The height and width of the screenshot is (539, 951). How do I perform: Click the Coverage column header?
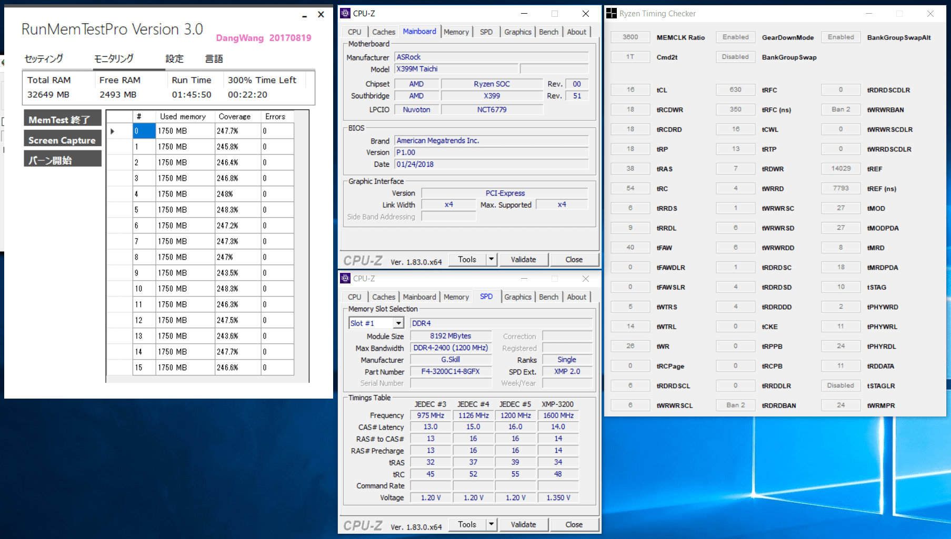coord(238,116)
